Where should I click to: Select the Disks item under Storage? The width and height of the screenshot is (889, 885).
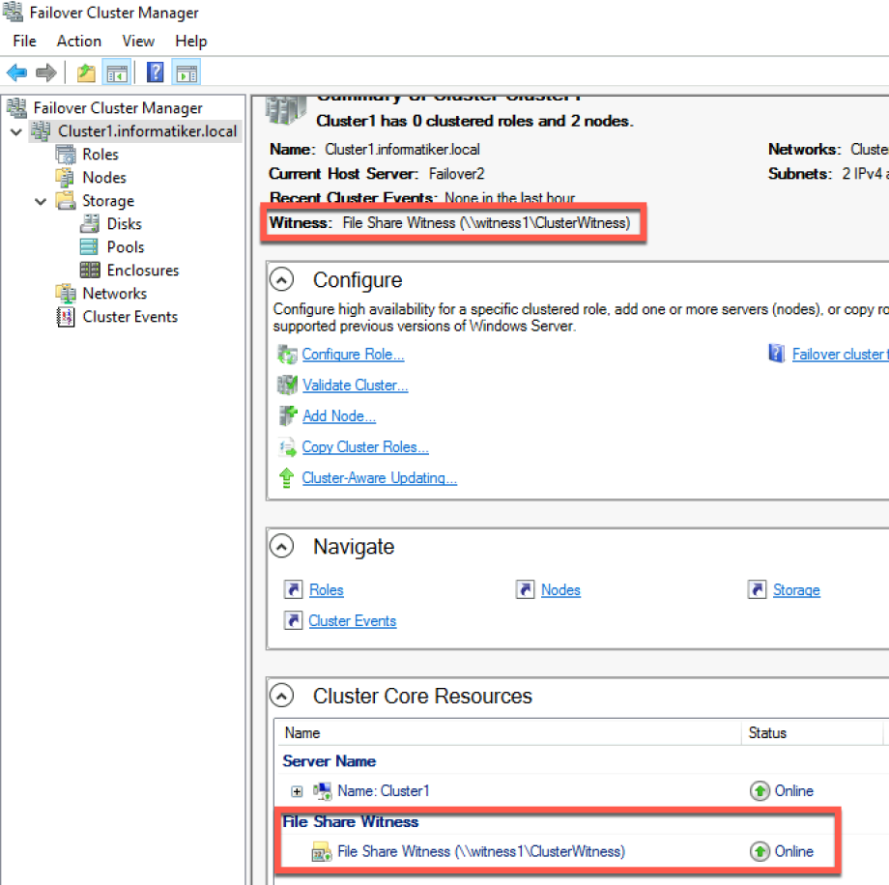(87, 223)
